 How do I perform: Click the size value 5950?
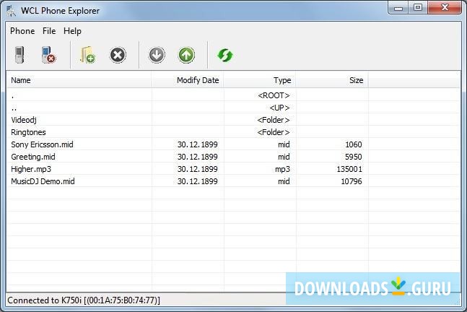pos(354,157)
